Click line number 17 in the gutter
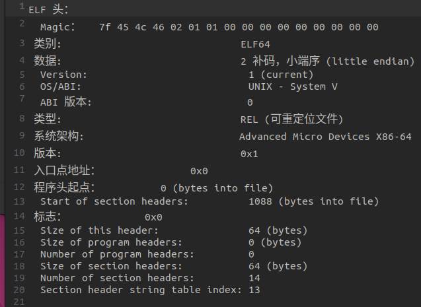Screen dimensions: 421x307 19,254
